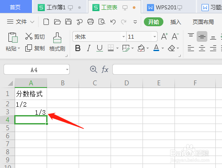Click the Open folder icon
This screenshot has width=222, height=168.
(57, 22)
